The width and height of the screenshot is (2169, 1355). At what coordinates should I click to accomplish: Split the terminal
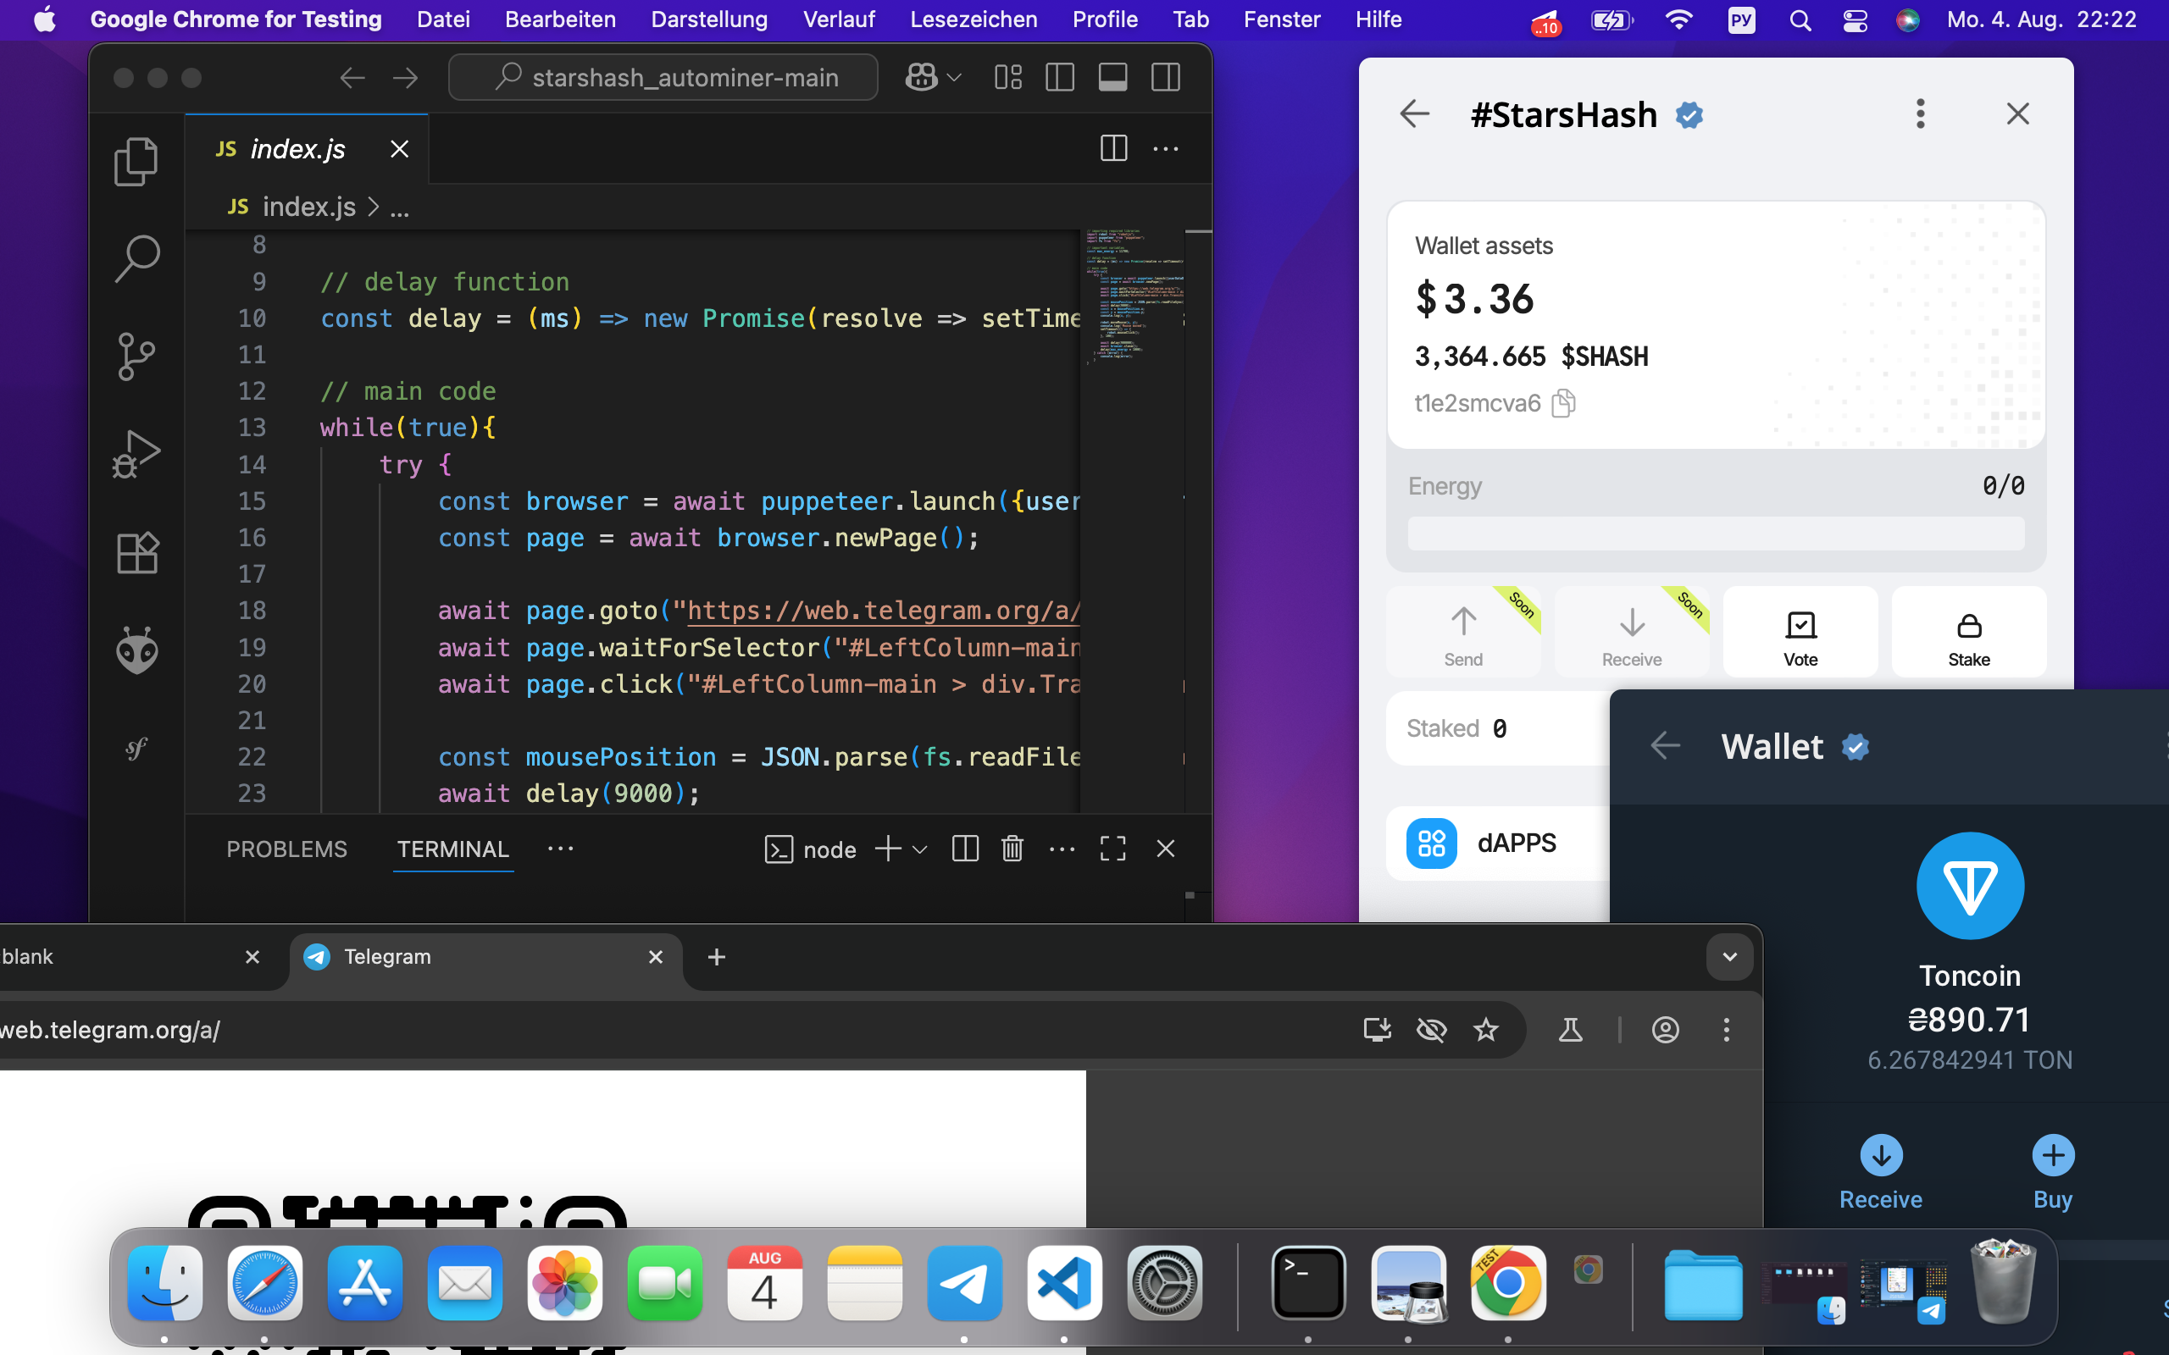(x=965, y=848)
